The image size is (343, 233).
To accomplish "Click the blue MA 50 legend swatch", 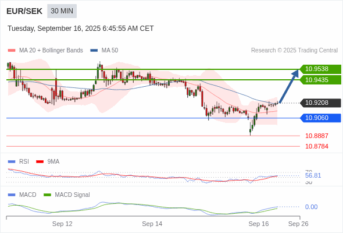I will coord(94,51).
